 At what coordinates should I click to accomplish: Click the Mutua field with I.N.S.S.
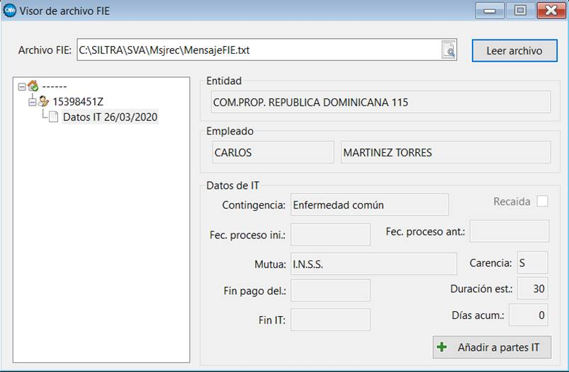[x=373, y=264]
